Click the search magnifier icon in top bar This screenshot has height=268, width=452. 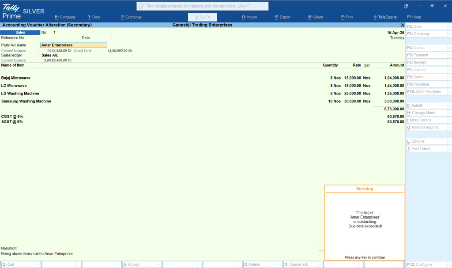click(x=141, y=6)
